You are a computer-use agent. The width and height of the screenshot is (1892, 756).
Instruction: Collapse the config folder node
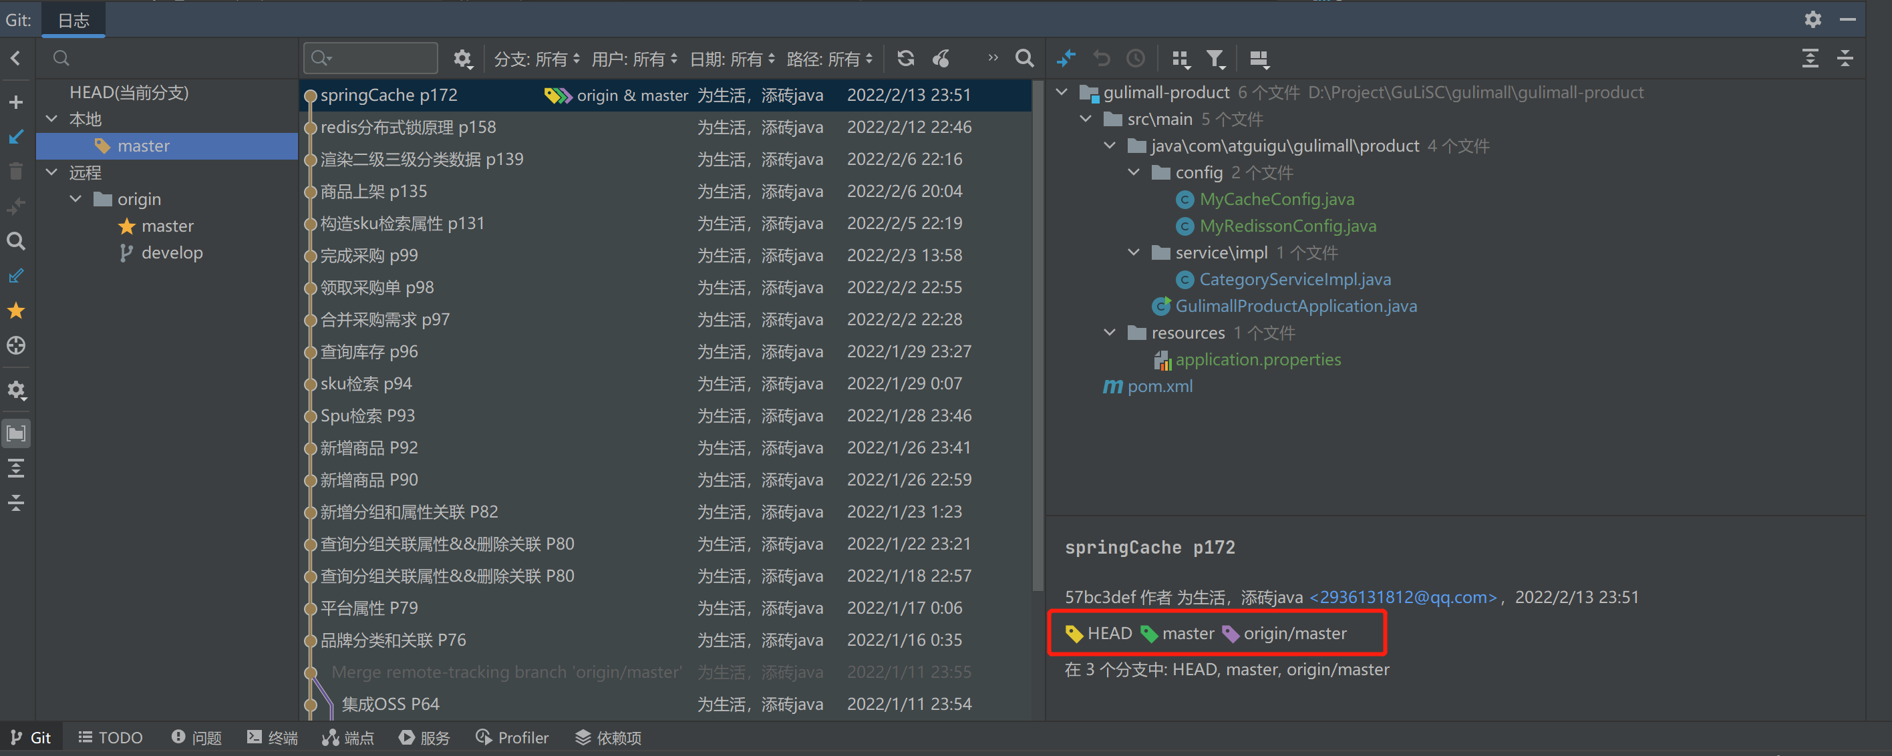[x=1134, y=172]
